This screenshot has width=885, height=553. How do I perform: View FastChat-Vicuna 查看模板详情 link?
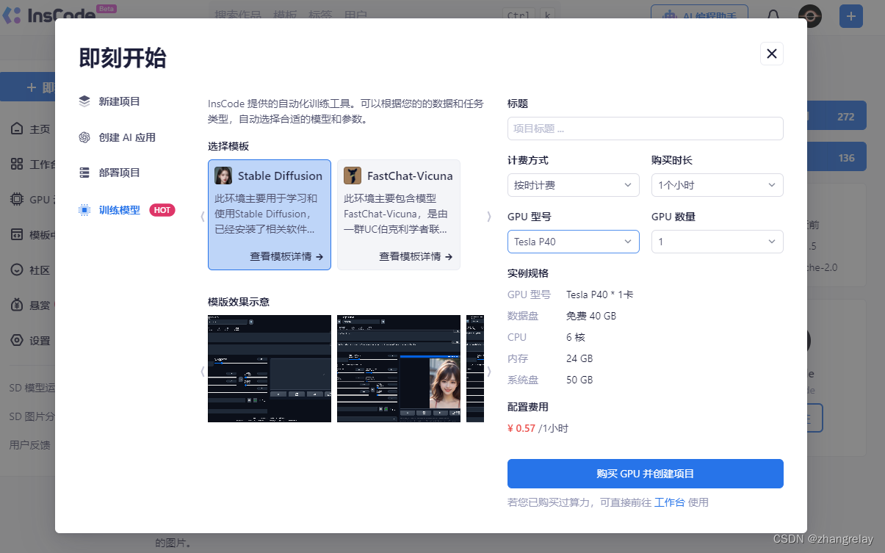[416, 256]
